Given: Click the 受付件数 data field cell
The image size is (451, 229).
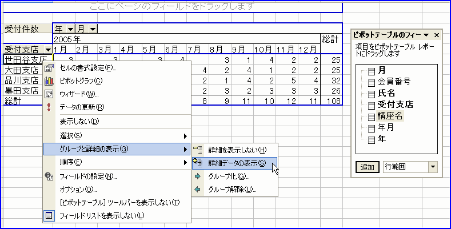Looking at the screenshot, I should pos(28,29).
